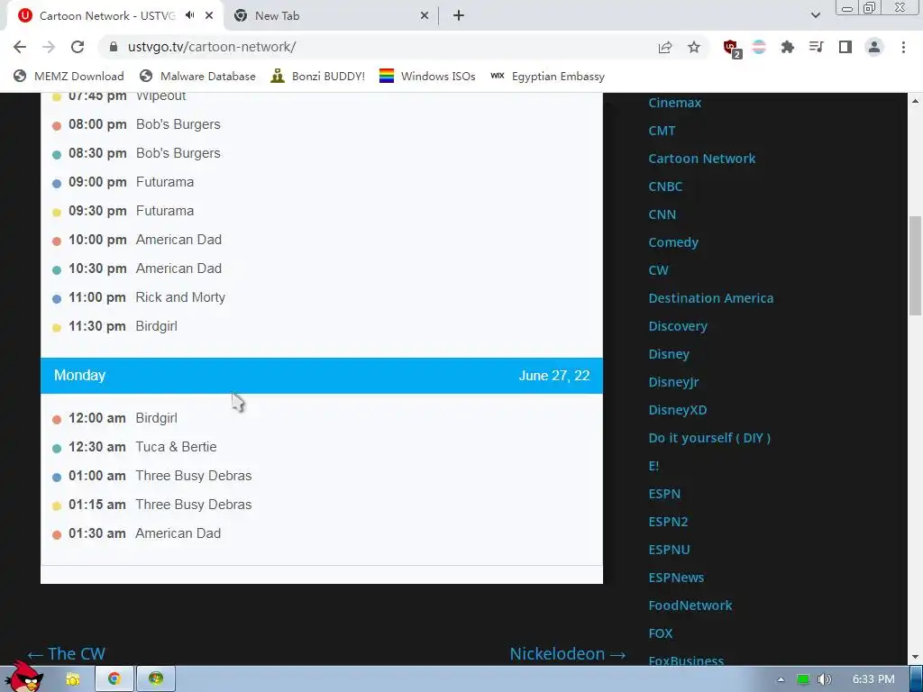Open the ESPN2 channel link
This screenshot has height=692, width=923.
click(668, 522)
